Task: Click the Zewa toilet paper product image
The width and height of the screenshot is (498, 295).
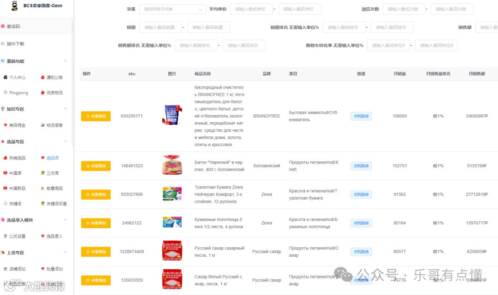Action: point(172,194)
